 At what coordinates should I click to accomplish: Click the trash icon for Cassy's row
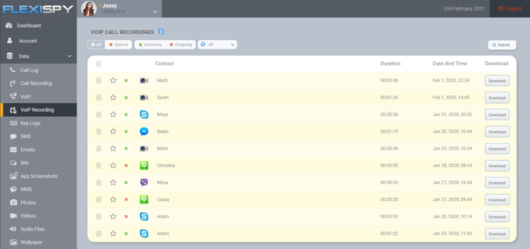click(99, 199)
